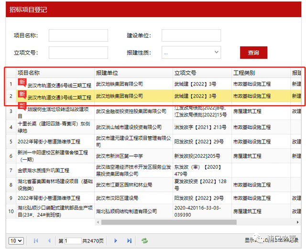This screenshot has height=252, width=306.
Task: Click the horizontal scrollbar thumb
Action: 169,222
